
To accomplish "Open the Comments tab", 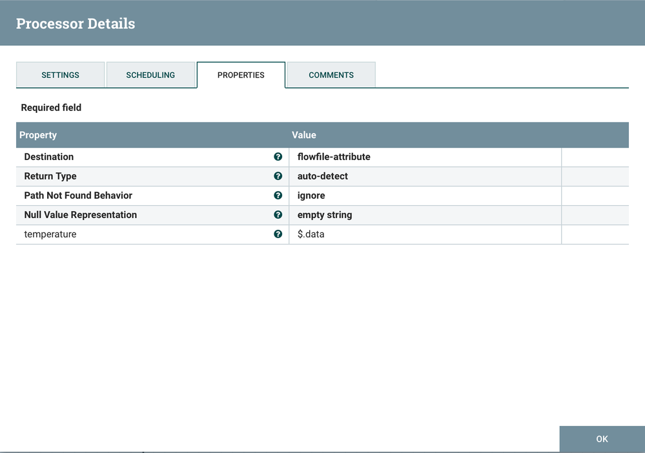I will (331, 75).
